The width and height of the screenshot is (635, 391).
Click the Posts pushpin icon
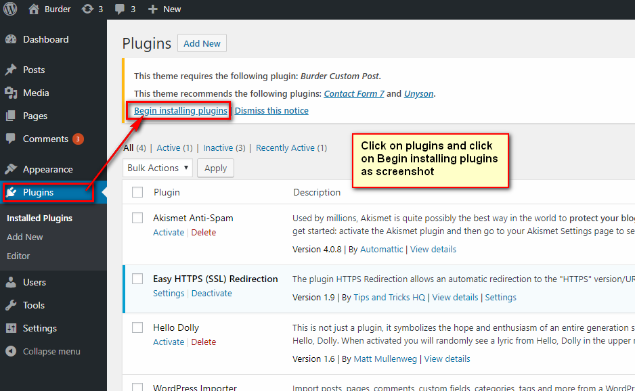(x=11, y=70)
